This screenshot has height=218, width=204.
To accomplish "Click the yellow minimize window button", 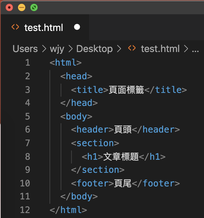I will [x=22, y=7].
